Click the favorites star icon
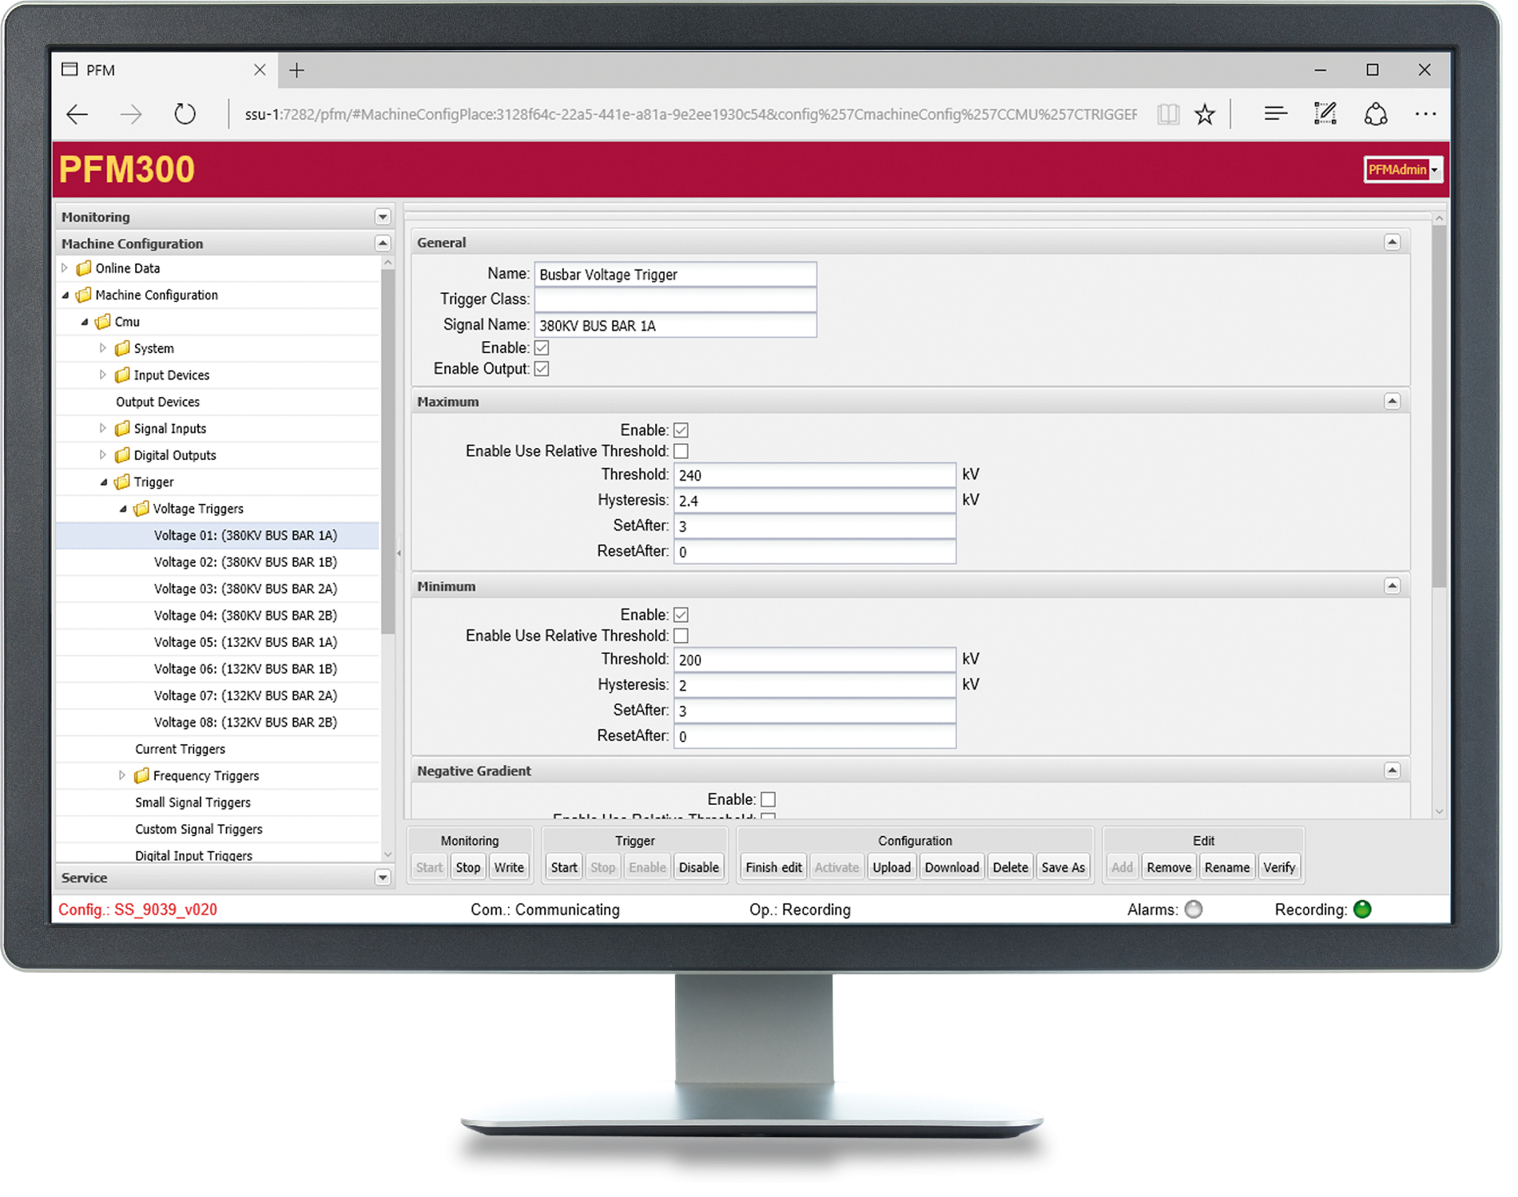Viewport: 1518px width, 1197px height. (x=1204, y=114)
